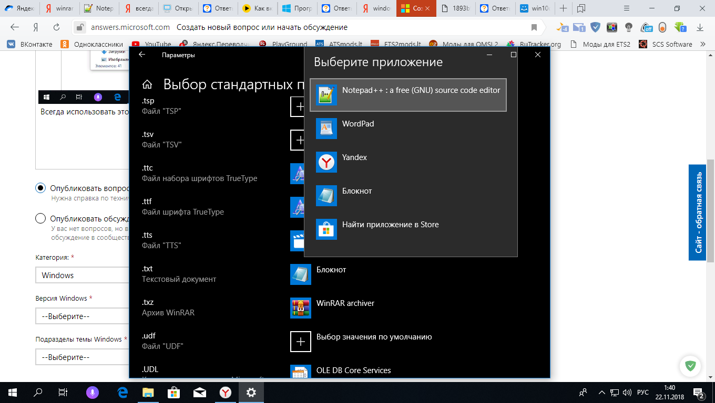Click the green shield badge
This screenshot has height=403, width=715.
[x=691, y=366]
